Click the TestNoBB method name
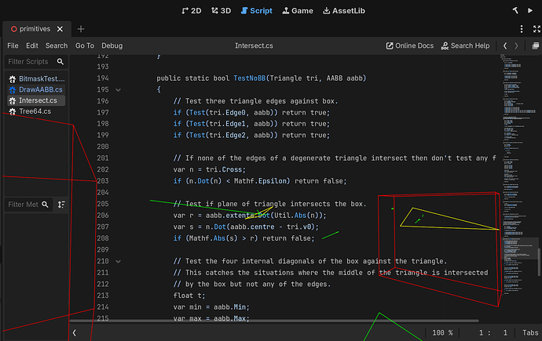This screenshot has width=542, height=341. [250, 78]
